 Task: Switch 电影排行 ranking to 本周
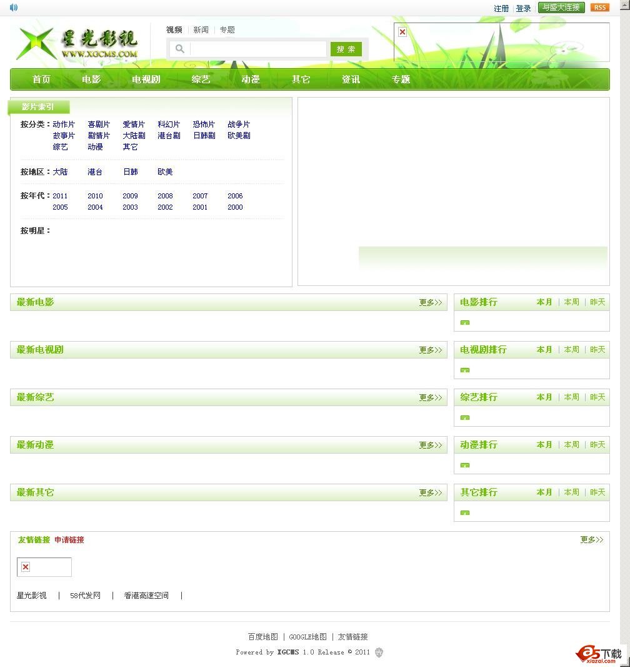pyautogui.click(x=571, y=302)
